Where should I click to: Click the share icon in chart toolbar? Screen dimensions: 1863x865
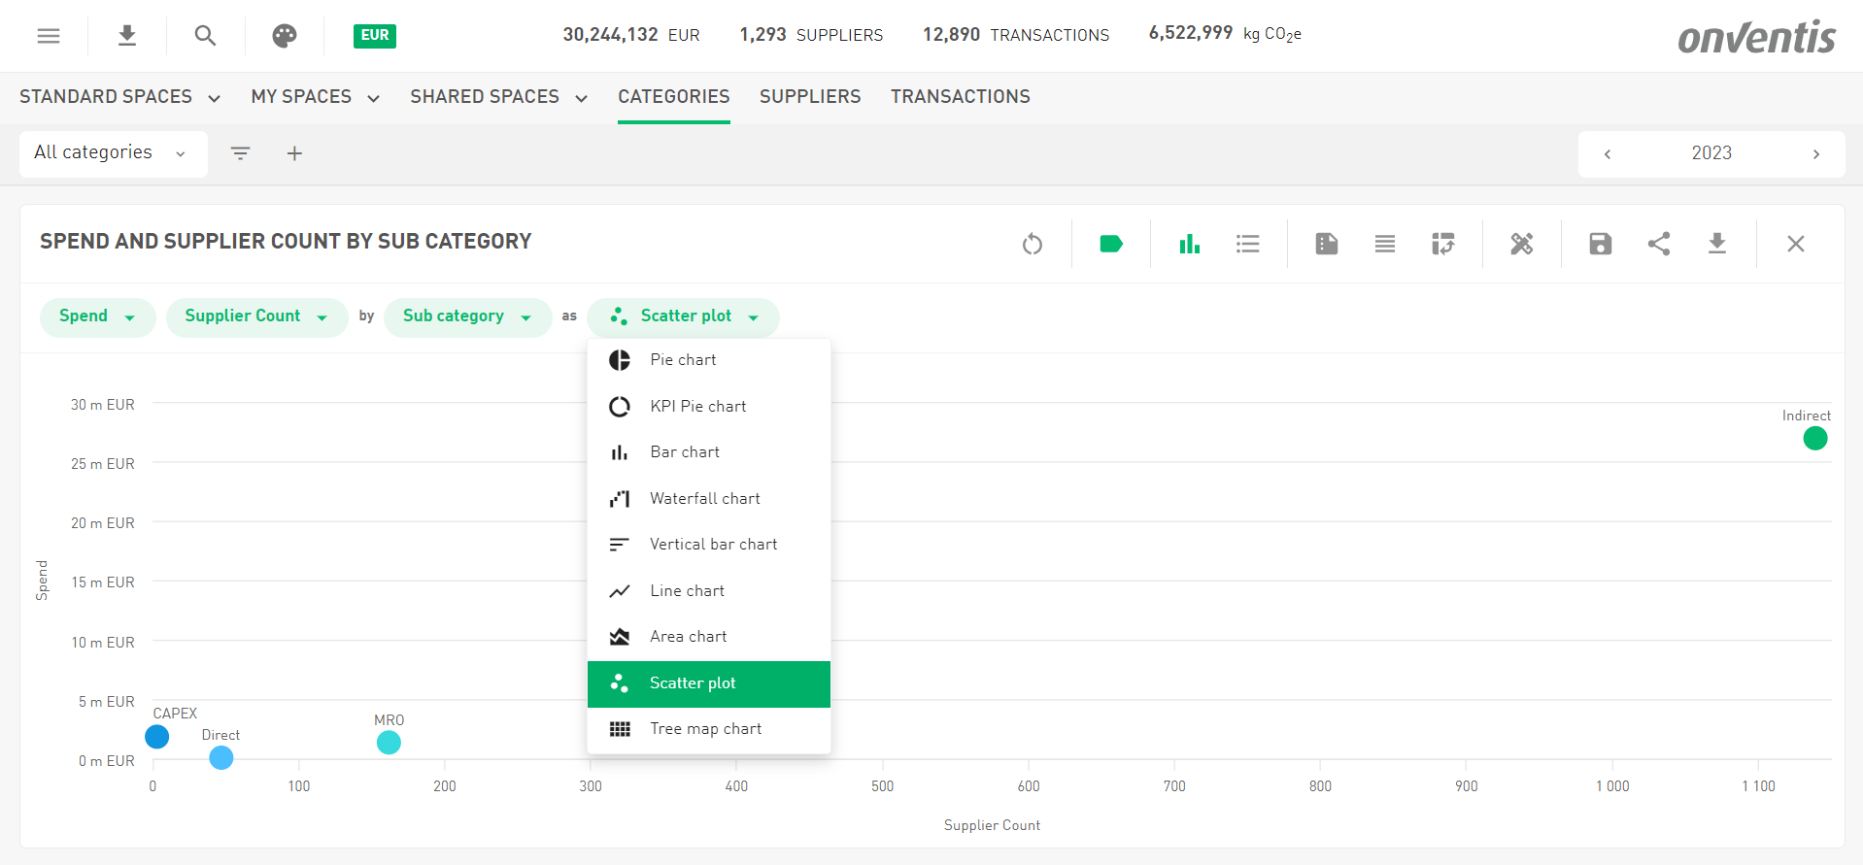(x=1659, y=244)
